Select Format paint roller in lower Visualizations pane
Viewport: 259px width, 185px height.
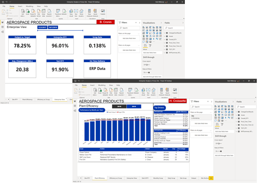[x=222, y=124]
